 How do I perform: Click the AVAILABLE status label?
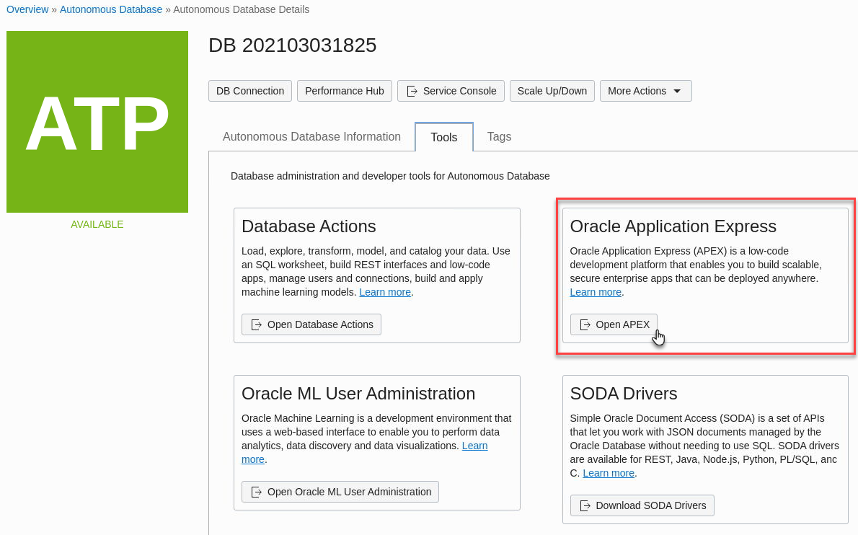tap(97, 224)
